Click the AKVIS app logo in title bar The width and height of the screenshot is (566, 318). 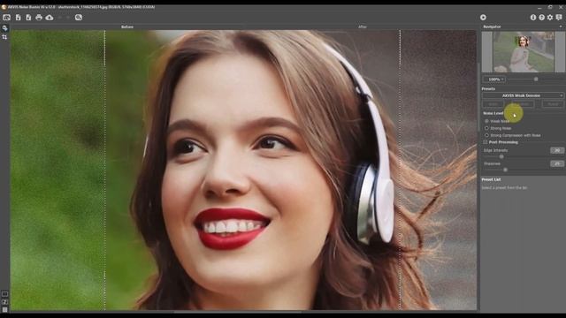point(4,7)
